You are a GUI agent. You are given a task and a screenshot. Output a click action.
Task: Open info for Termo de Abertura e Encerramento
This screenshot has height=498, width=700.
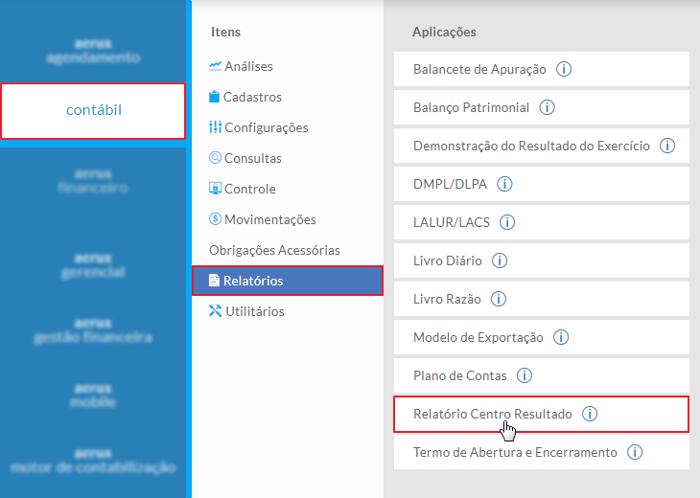[635, 452]
